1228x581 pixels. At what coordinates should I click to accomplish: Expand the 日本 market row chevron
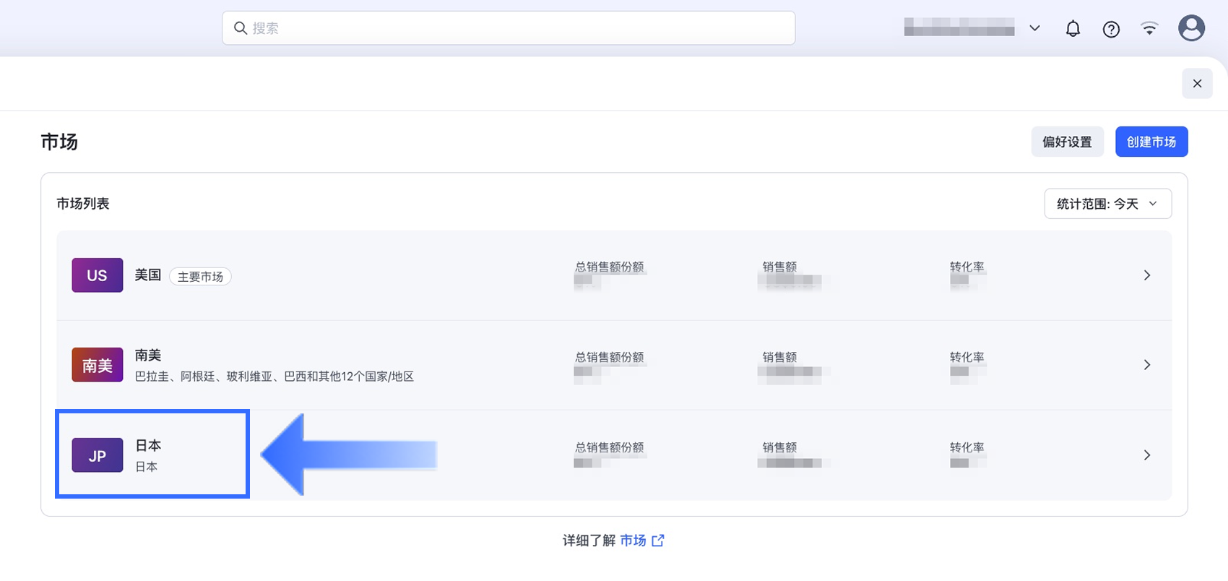tap(1147, 455)
